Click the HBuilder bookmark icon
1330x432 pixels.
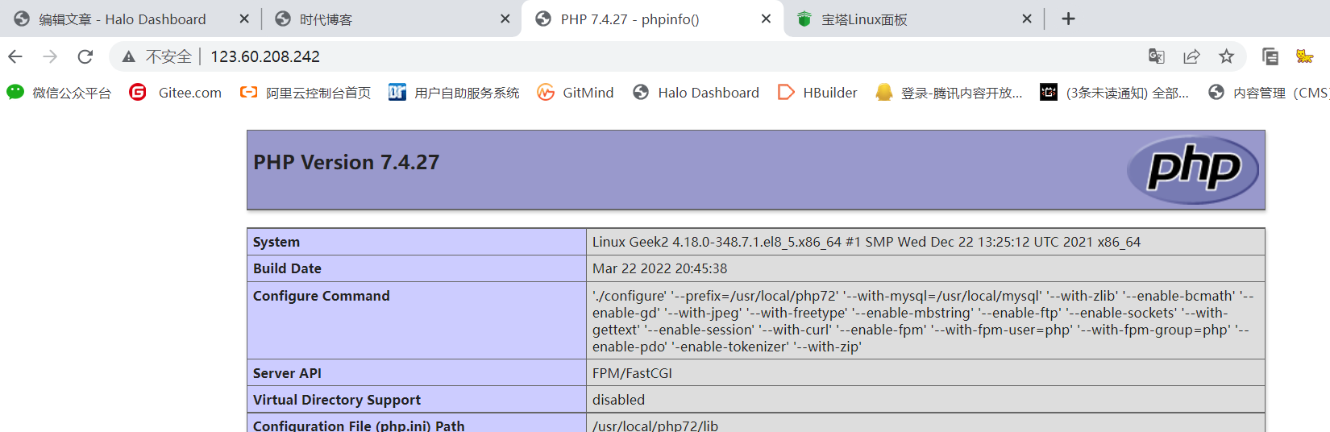pyautogui.click(x=786, y=93)
